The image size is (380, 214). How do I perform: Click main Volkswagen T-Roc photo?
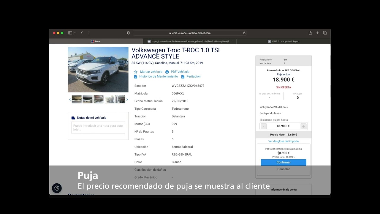[x=98, y=70]
